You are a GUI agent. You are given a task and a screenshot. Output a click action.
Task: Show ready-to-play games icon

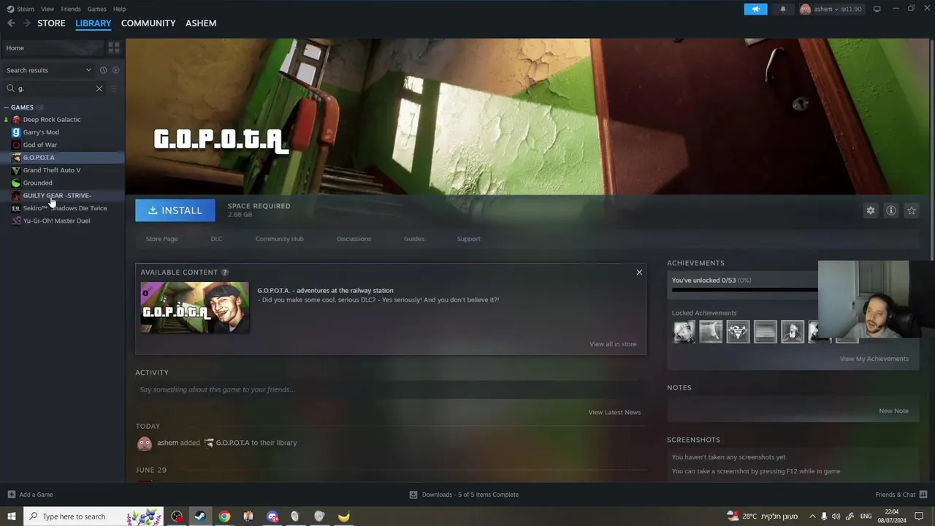tap(115, 70)
